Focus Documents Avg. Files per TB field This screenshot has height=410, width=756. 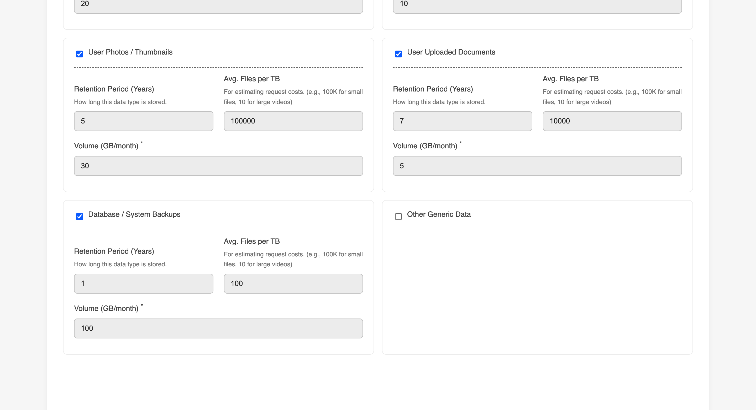point(612,121)
